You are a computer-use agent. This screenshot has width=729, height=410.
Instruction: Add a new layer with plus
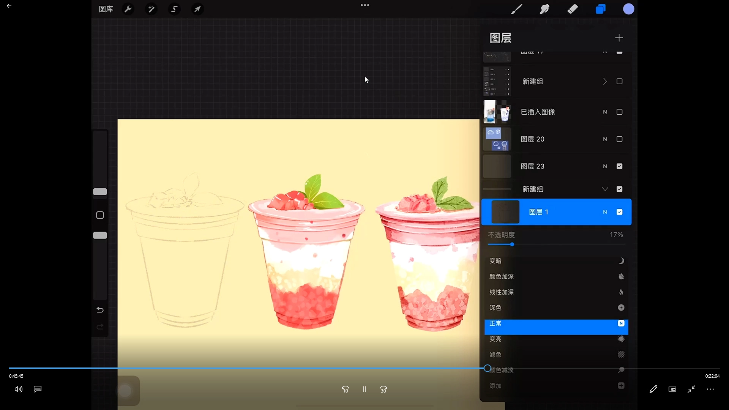tap(619, 38)
